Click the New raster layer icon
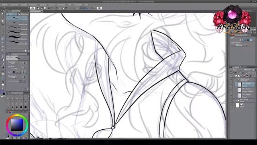The height and width of the screenshot is (145, 257). (237, 76)
